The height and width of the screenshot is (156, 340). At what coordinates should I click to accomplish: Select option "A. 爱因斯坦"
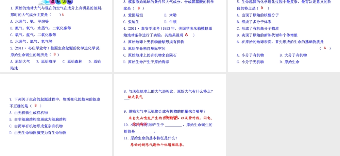click(133, 15)
